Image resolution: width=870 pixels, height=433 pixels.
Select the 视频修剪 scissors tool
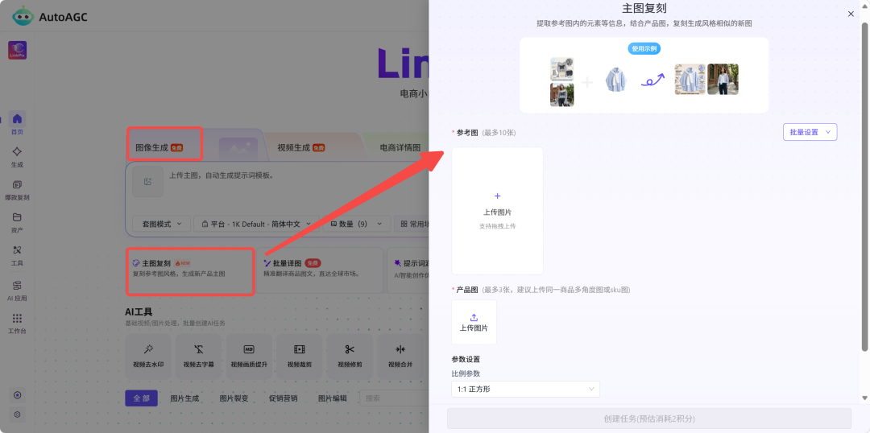[x=350, y=357]
